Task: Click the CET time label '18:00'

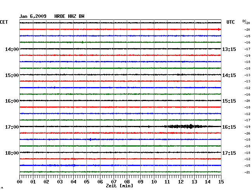Action: [x=12, y=153]
